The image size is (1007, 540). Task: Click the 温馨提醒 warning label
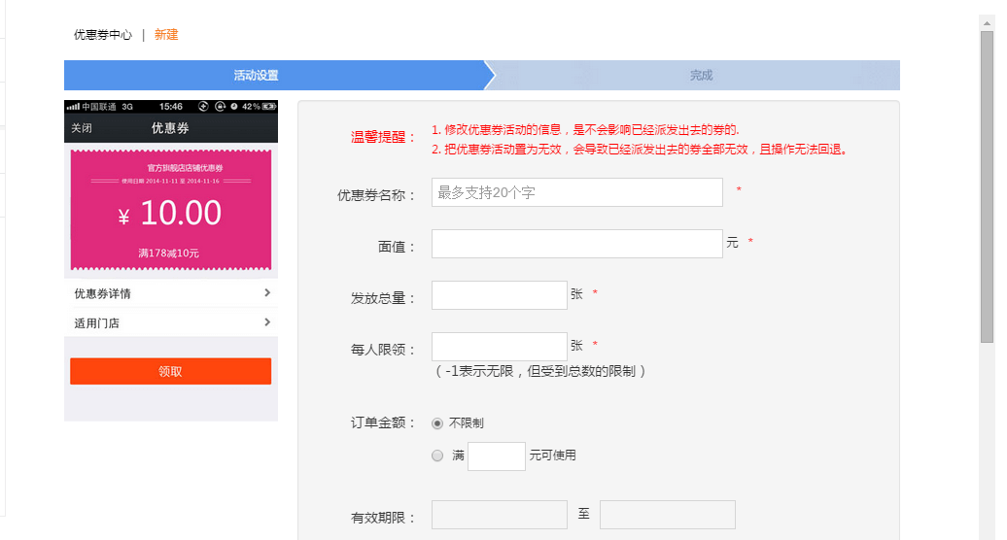tap(383, 137)
